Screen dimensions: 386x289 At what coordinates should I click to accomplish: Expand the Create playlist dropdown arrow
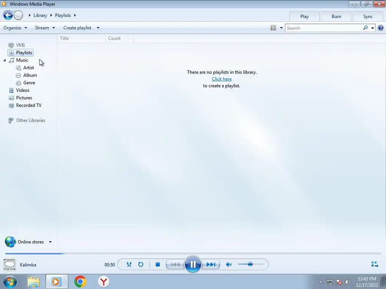tap(98, 28)
